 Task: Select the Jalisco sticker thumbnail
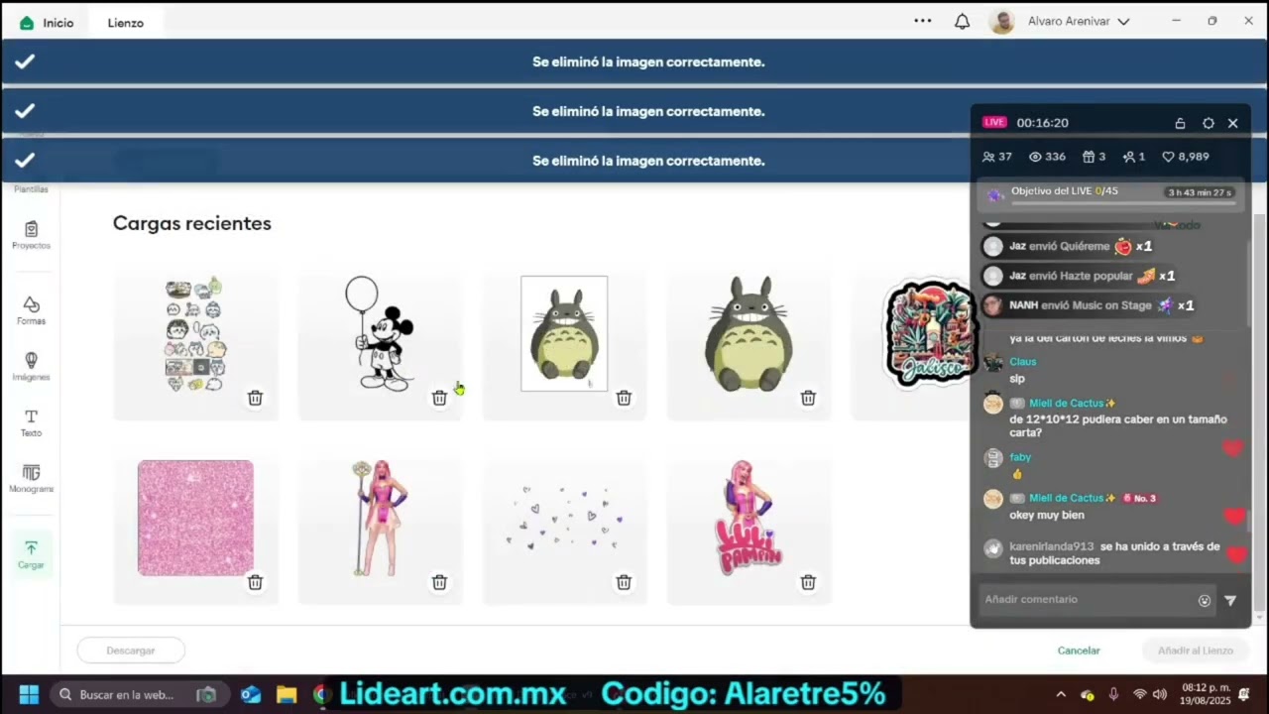(929, 334)
